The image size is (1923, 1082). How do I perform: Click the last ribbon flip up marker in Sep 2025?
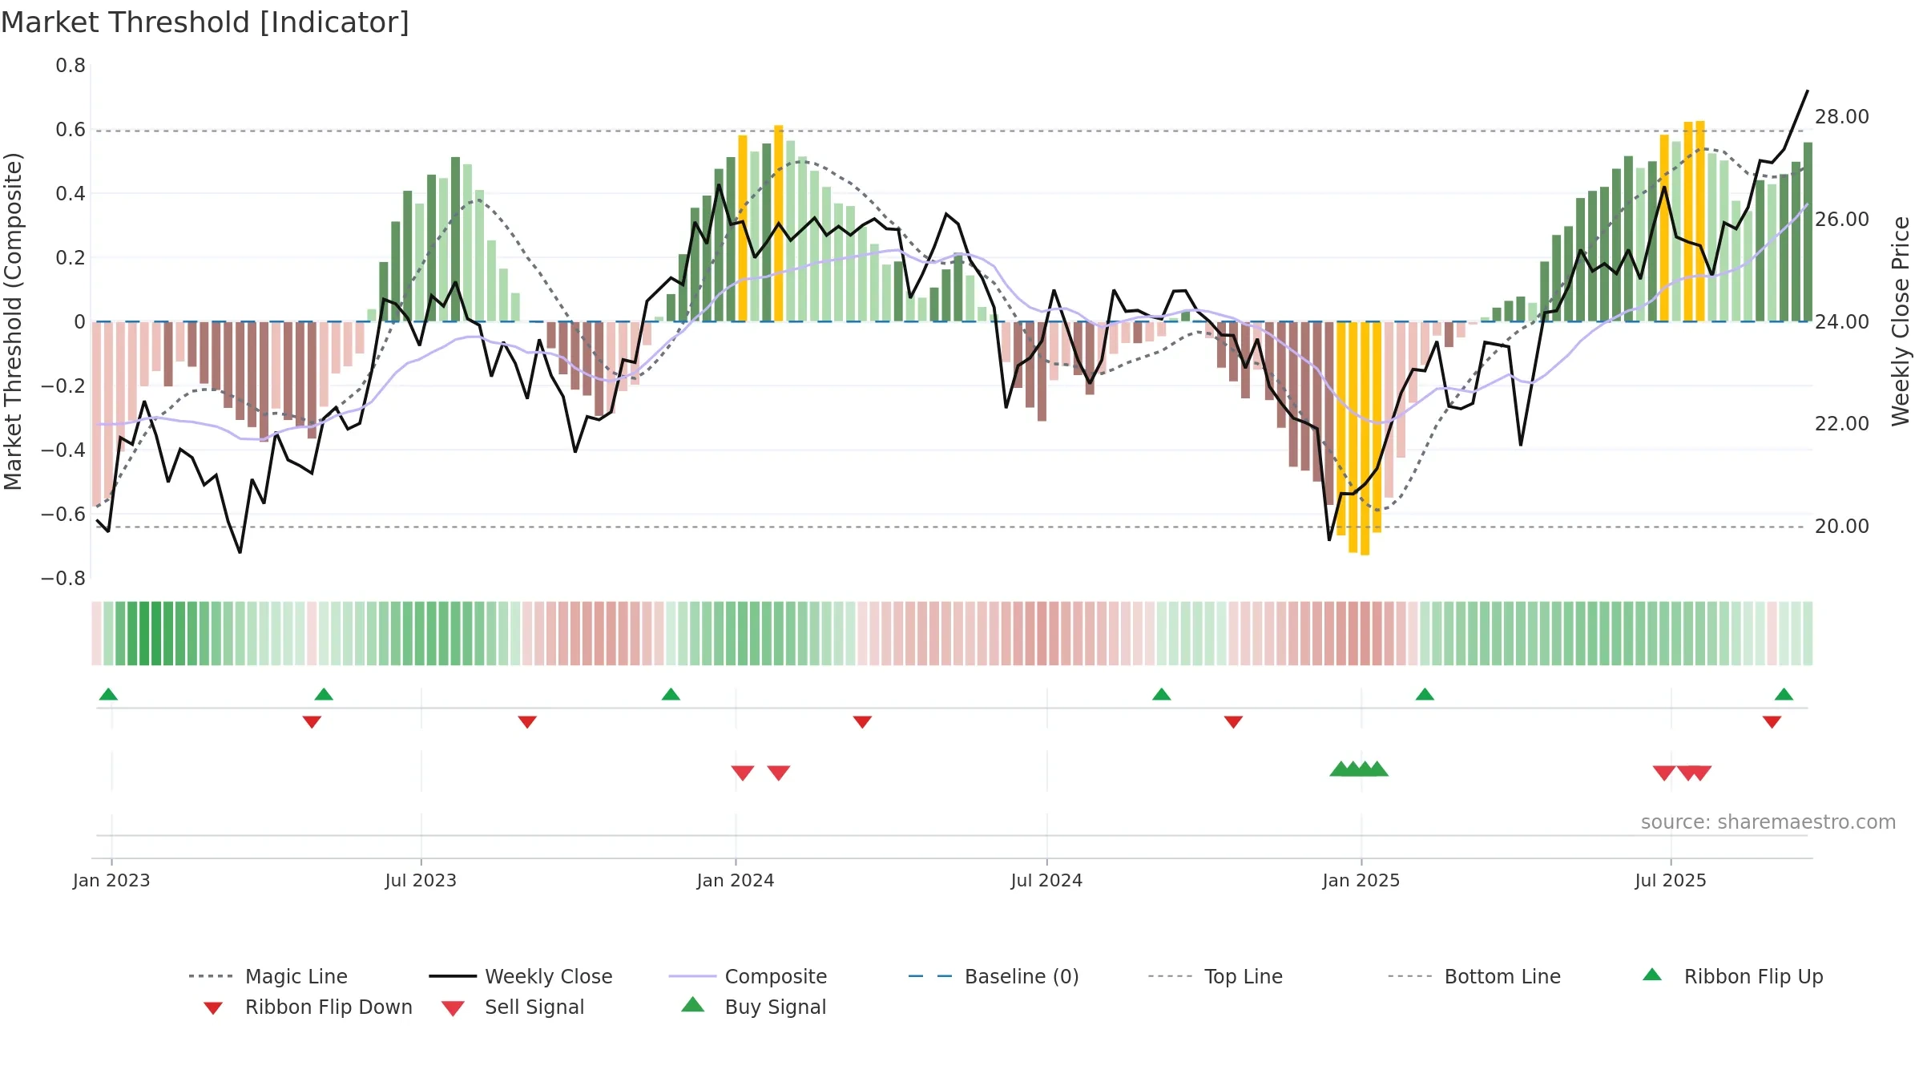pyautogui.click(x=1784, y=694)
